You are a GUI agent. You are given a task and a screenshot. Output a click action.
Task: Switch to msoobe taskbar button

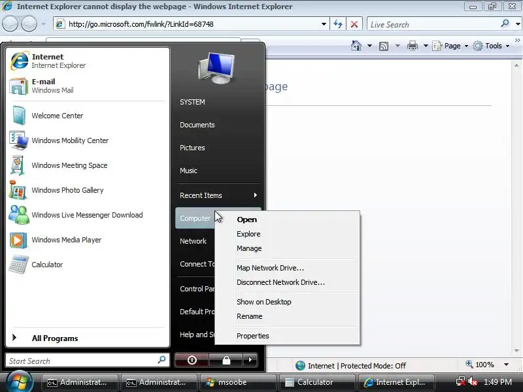(237, 382)
